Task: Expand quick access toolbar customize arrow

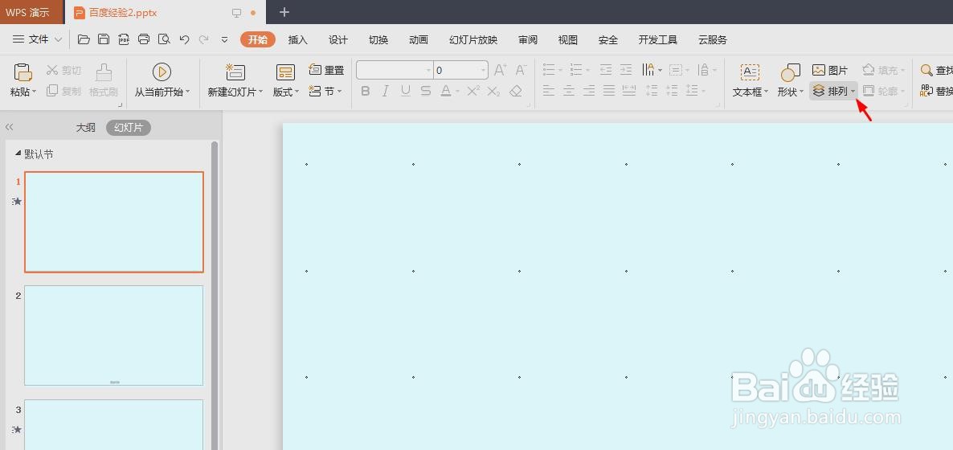Action: 224,39
